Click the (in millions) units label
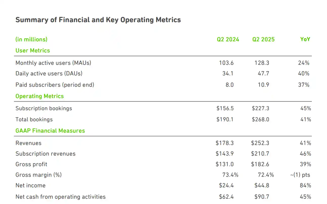The height and width of the screenshot is (204, 327). 31,39
